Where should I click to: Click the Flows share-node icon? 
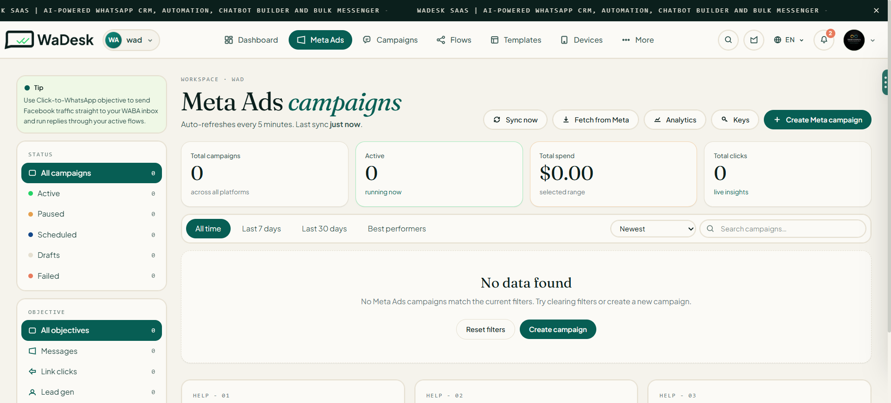click(441, 40)
